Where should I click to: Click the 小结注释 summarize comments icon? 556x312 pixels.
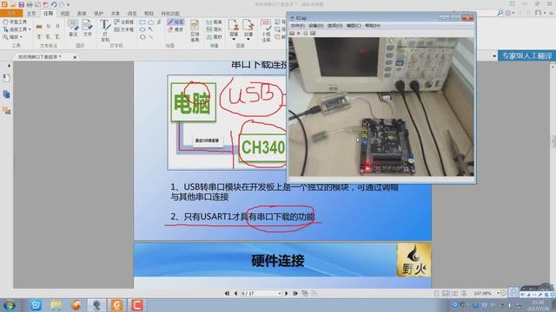pyautogui.click(x=266, y=31)
